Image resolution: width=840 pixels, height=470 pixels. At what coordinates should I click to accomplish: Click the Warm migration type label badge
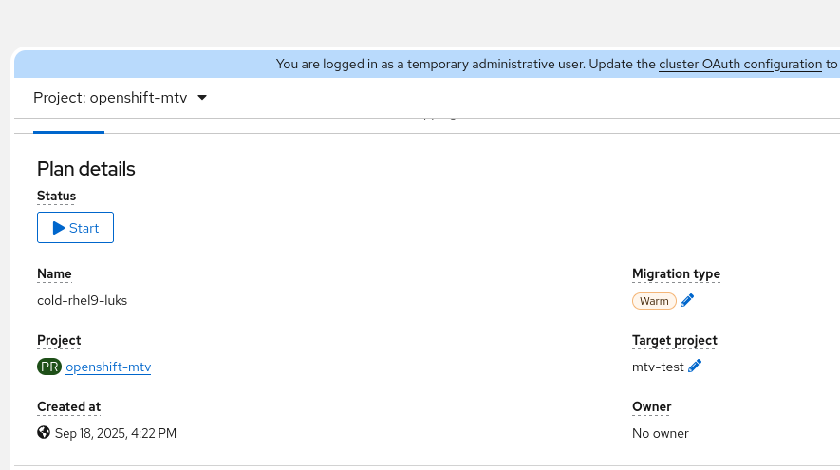654,301
